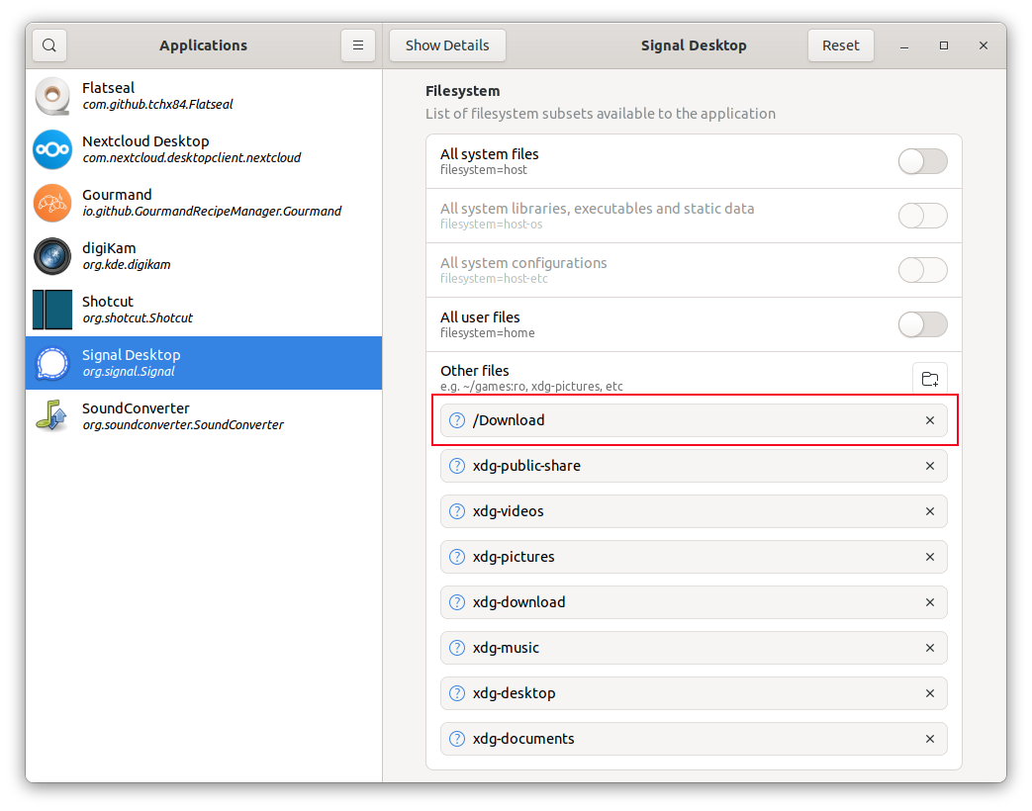This screenshot has width=1032, height=811.
Task: Show help for xdg-music entry
Action: 457,648
